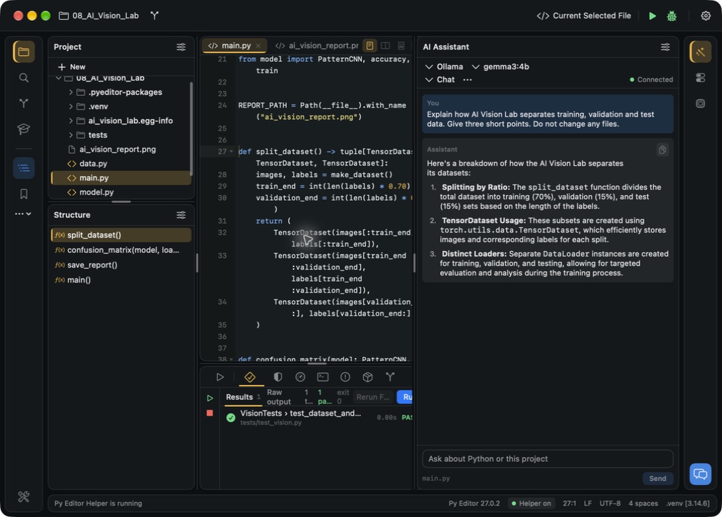Close the main.py tab

pos(258,46)
